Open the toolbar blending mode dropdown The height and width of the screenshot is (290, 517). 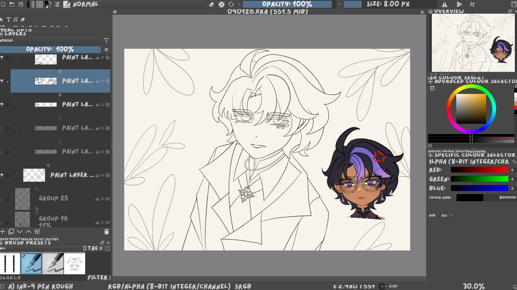[x=138, y=4]
